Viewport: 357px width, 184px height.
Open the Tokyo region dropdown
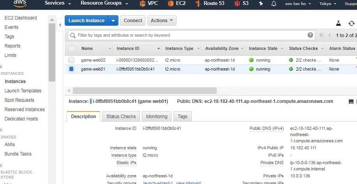[x=328, y=4]
